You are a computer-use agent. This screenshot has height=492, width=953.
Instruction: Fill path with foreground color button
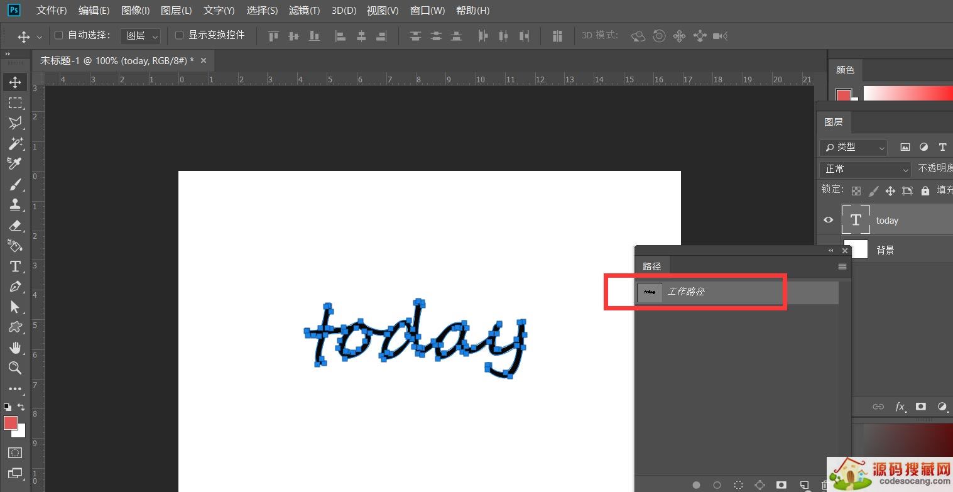696,485
